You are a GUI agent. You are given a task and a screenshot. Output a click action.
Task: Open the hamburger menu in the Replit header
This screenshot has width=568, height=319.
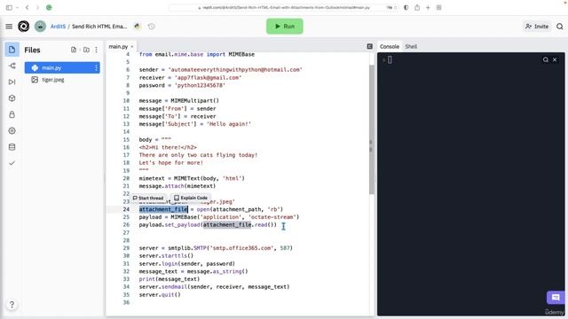pos(9,27)
